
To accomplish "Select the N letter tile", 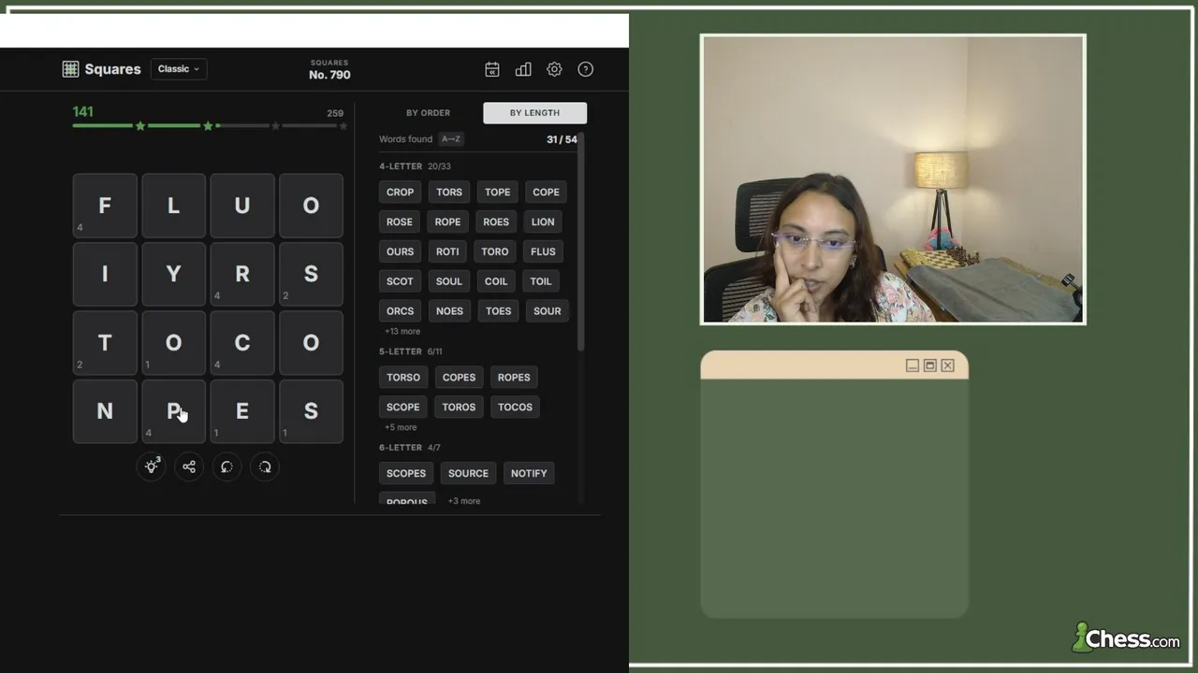I will [105, 411].
